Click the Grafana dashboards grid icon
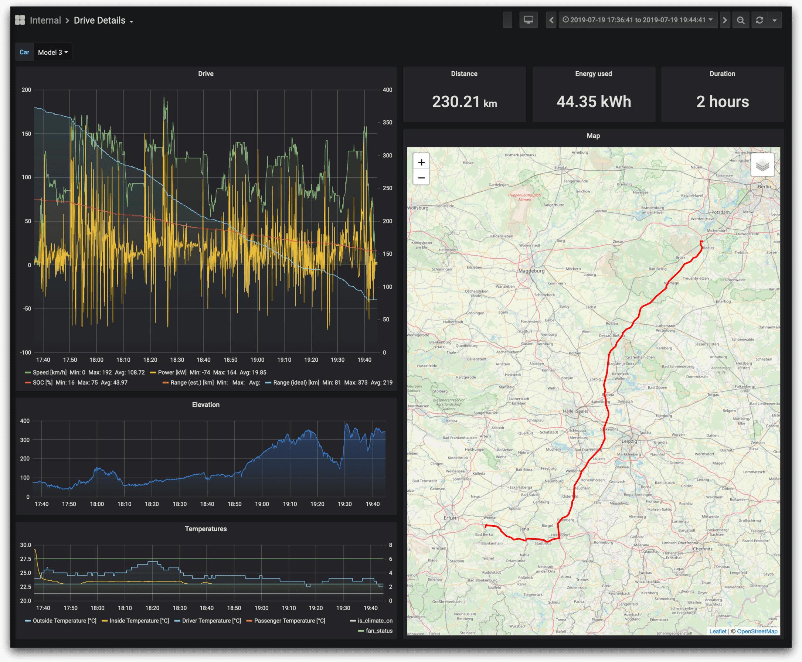The width and height of the screenshot is (802, 662). [x=20, y=20]
